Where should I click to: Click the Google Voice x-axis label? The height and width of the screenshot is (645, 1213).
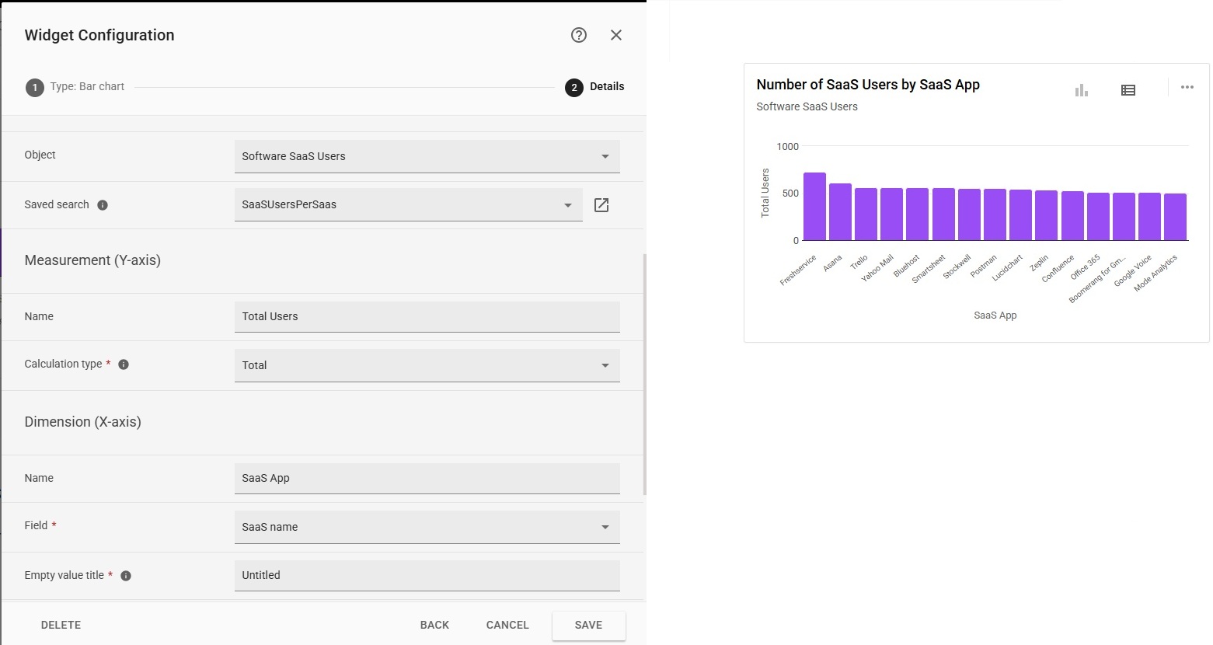click(1132, 271)
